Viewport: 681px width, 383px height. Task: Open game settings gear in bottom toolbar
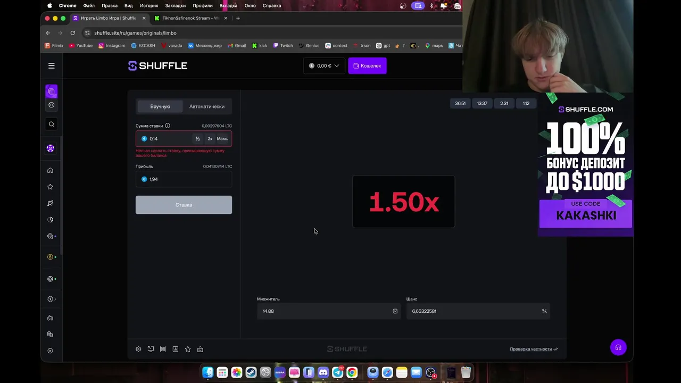pyautogui.click(x=138, y=349)
